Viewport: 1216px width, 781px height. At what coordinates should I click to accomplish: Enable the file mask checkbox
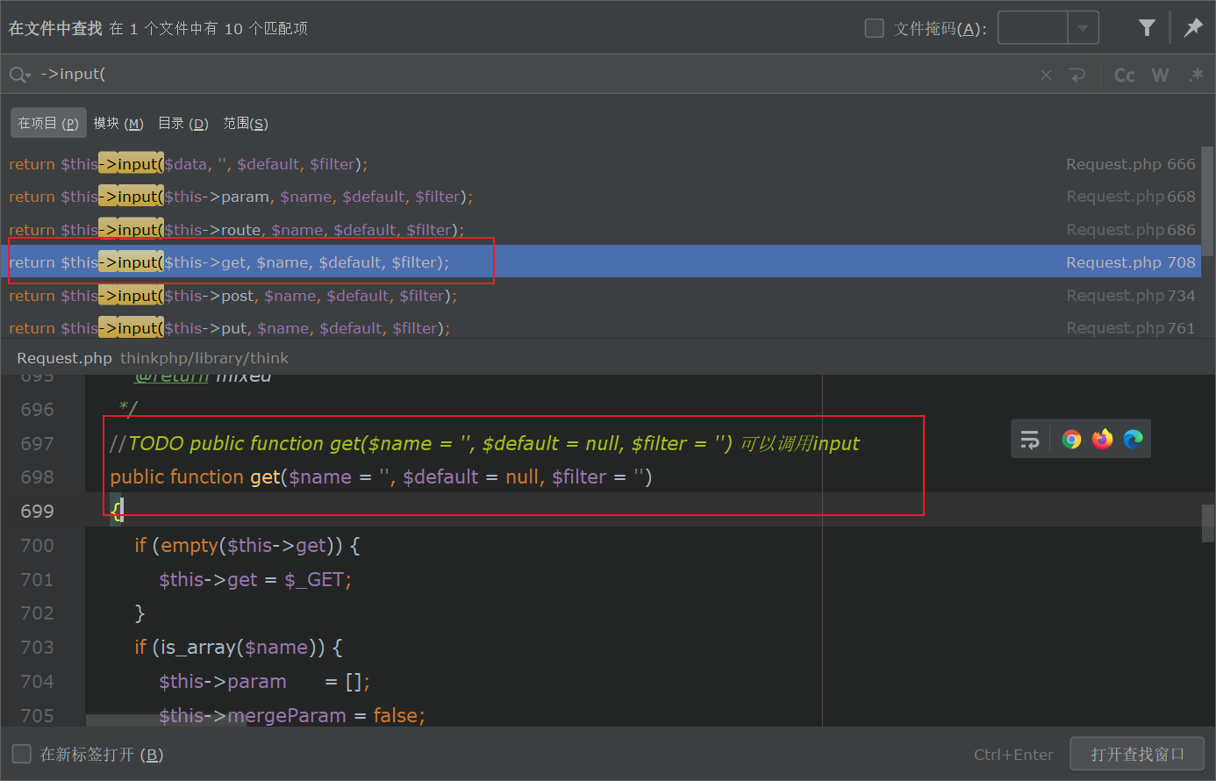(874, 28)
